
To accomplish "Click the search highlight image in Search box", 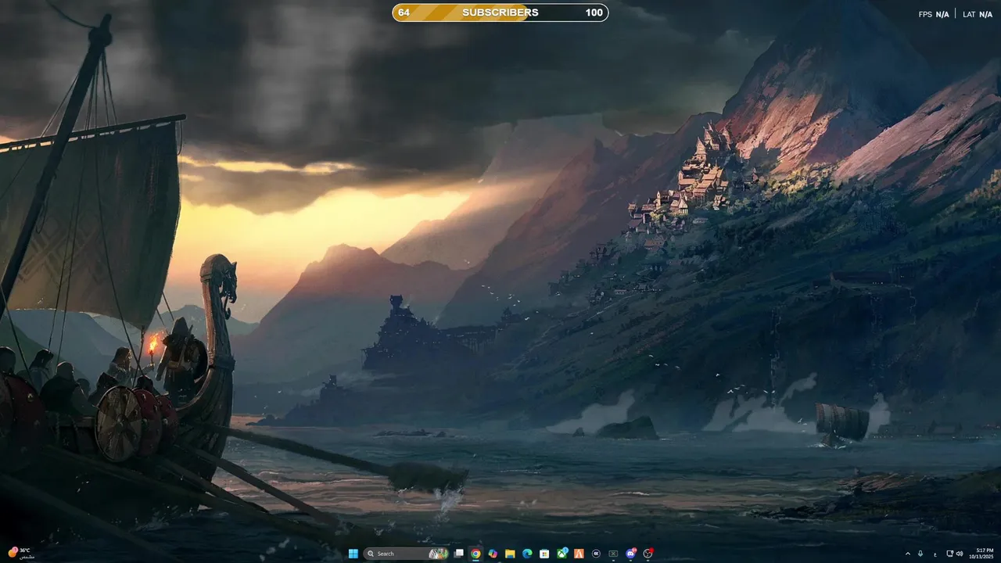I will [x=438, y=554].
